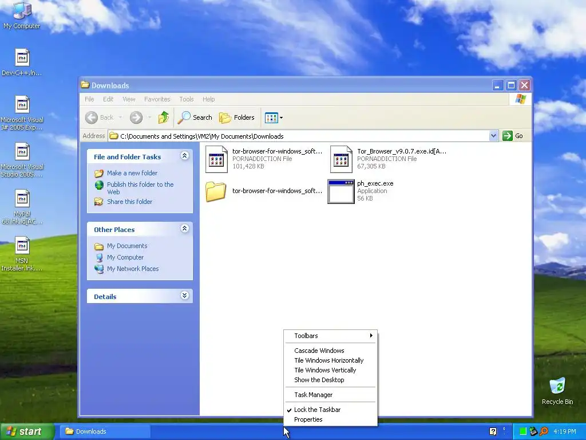Viewport: 586px width, 440px height.
Task: Open the Tools menu
Action: (x=187, y=99)
